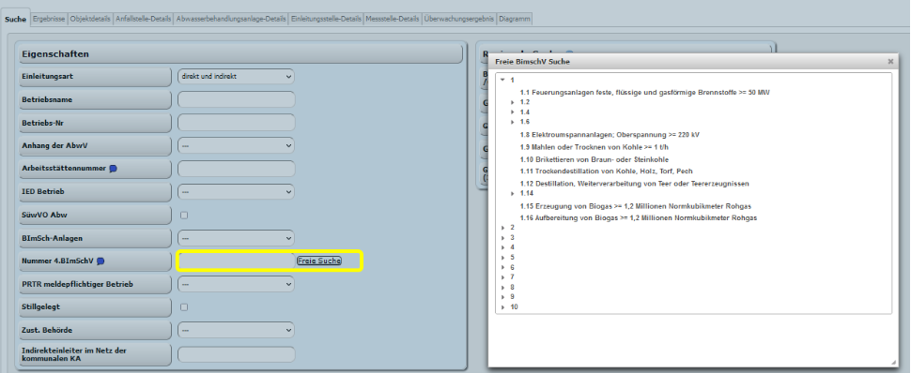Expand tree node 8
911x373 pixels.
502,288
